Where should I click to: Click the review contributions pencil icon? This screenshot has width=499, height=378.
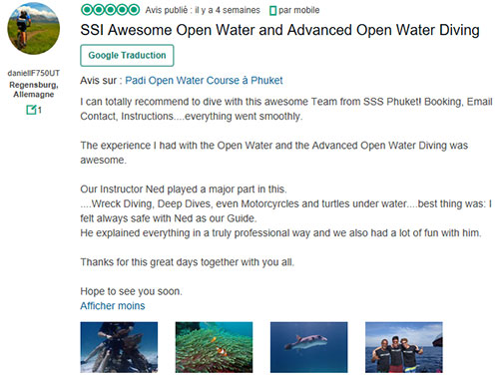(x=31, y=110)
